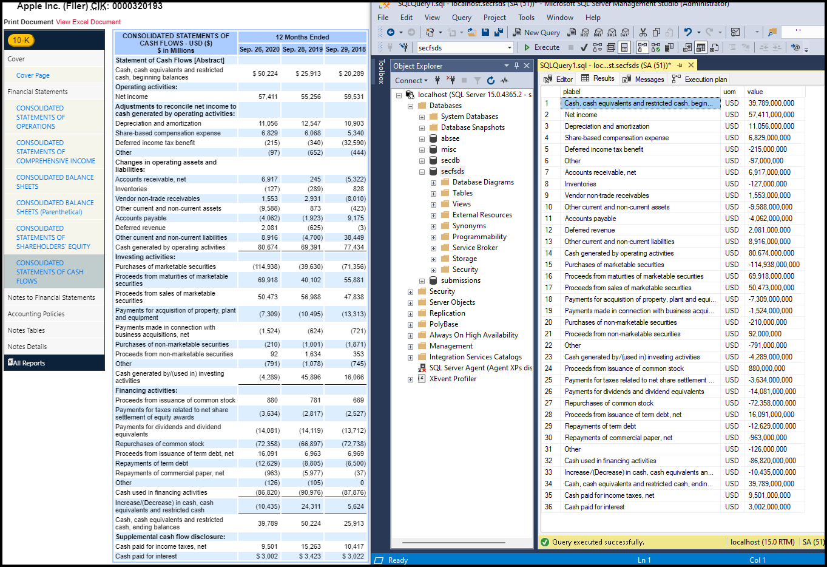Viewport: 827px width, 567px height.
Task: Open a new MDX query
Action: [x=585, y=32]
